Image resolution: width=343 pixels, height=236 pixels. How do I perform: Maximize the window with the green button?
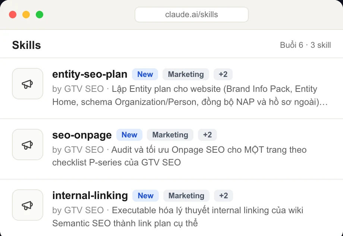pos(40,15)
